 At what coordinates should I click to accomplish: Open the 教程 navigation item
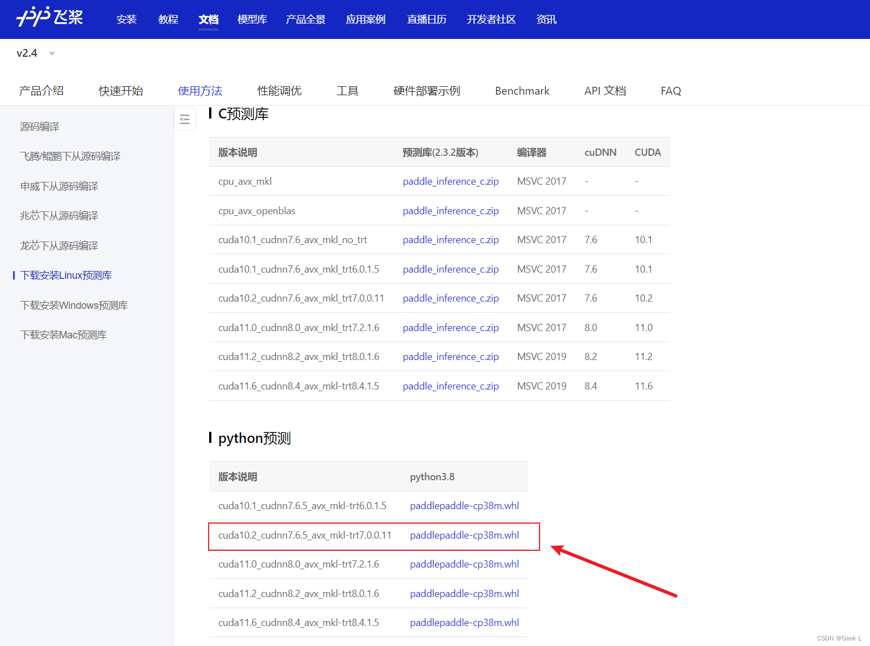click(168, 19)
